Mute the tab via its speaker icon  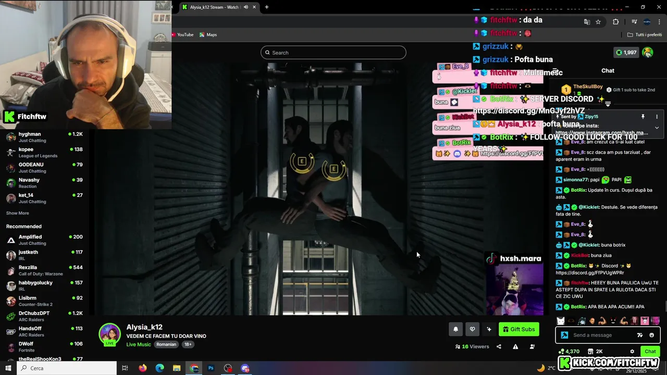pyautogui.click(x=246, y=7)
